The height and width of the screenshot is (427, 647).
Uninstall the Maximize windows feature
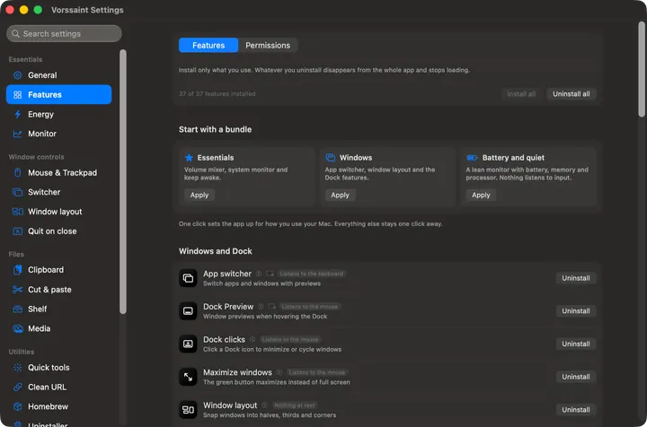(576, 377)
